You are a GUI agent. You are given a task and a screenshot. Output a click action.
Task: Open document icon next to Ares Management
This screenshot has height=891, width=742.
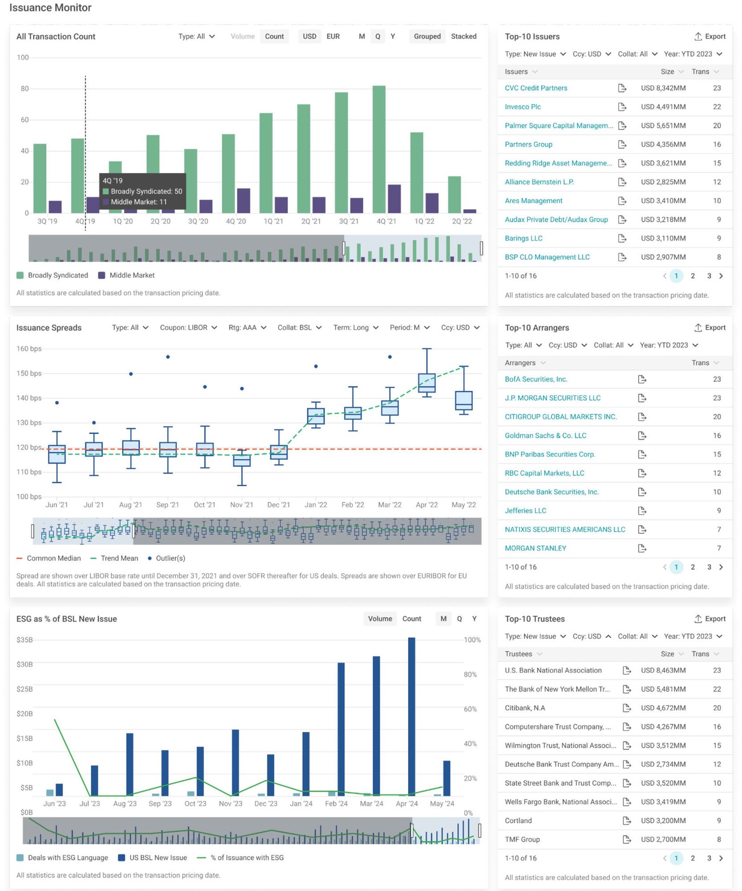click(x=622, y=201)
